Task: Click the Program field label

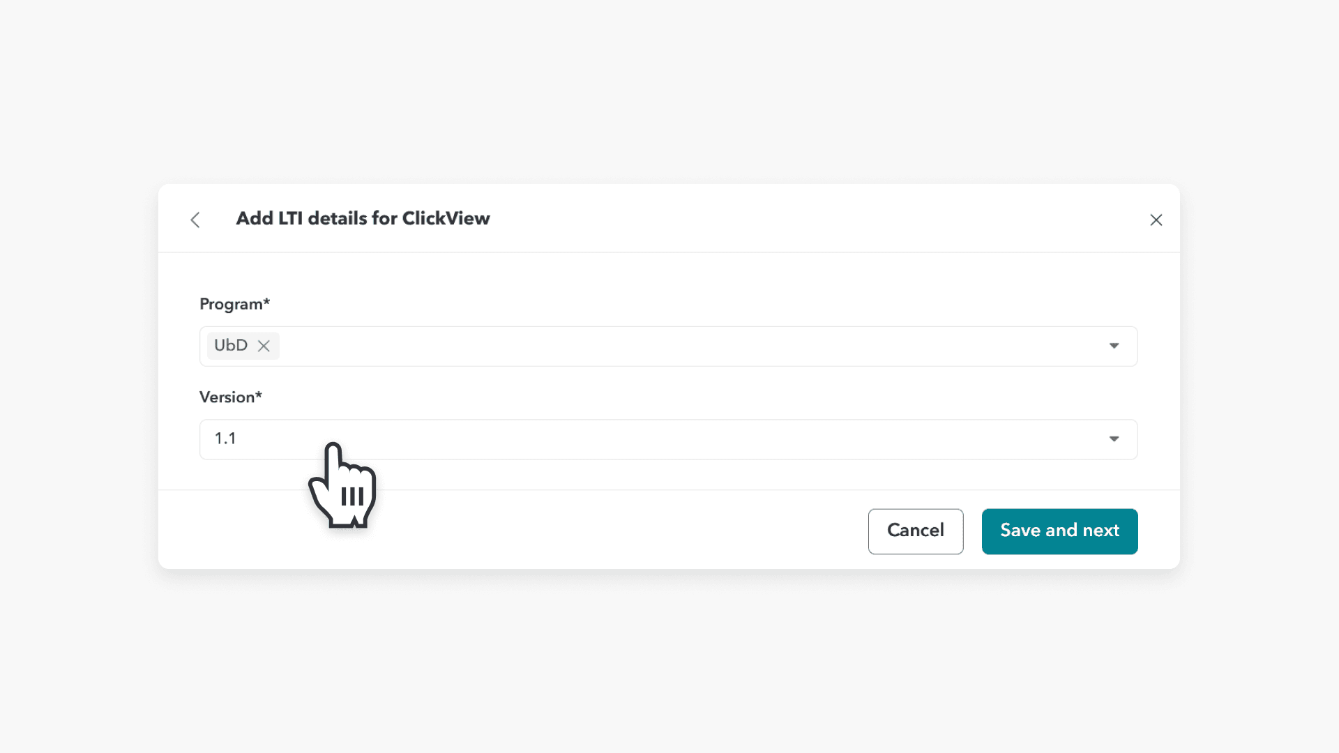Action: pos(230,304)
